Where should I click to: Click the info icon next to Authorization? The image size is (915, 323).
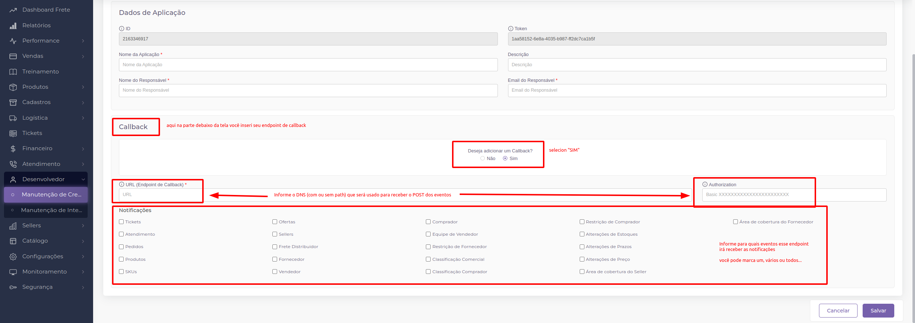click(705, 184)
